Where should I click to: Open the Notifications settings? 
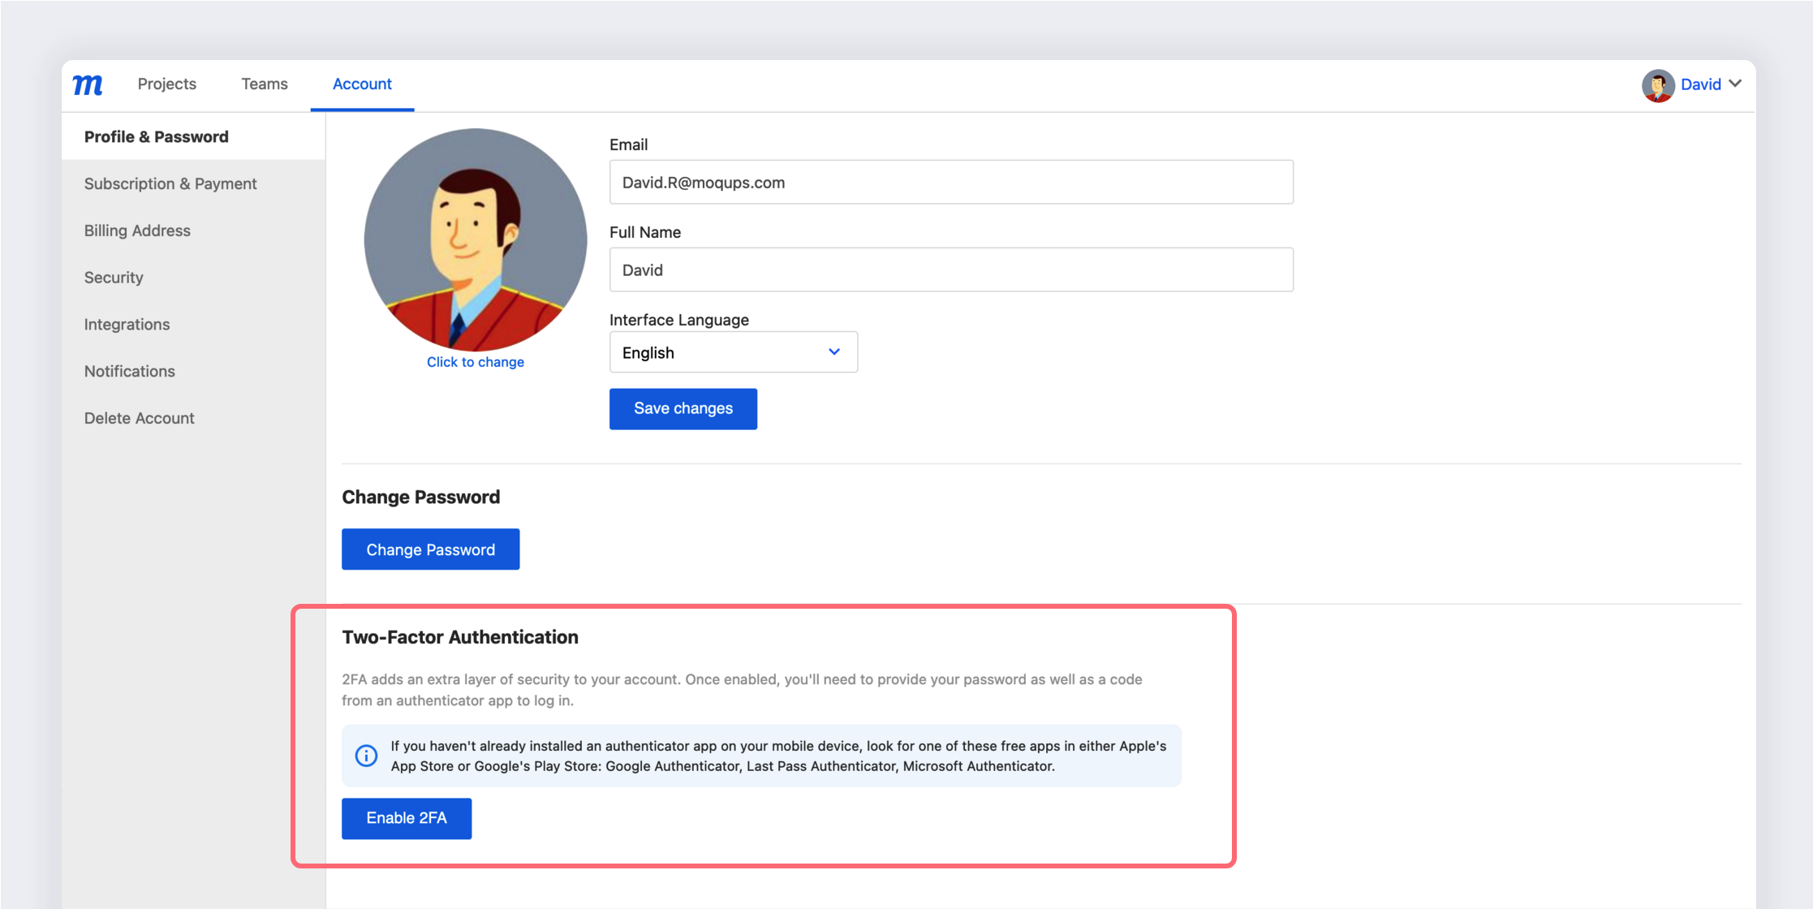tap(129, 371)
